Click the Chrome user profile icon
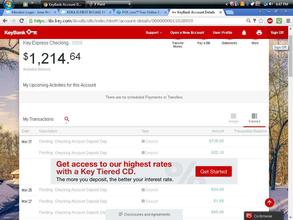The image size is (293, 220). 260,11
